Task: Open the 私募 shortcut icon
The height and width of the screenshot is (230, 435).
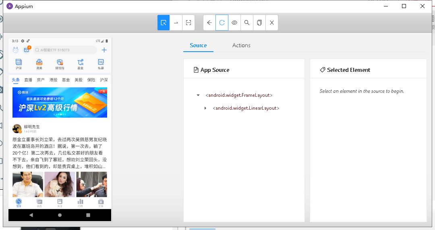Action: [x=101, y=64]
